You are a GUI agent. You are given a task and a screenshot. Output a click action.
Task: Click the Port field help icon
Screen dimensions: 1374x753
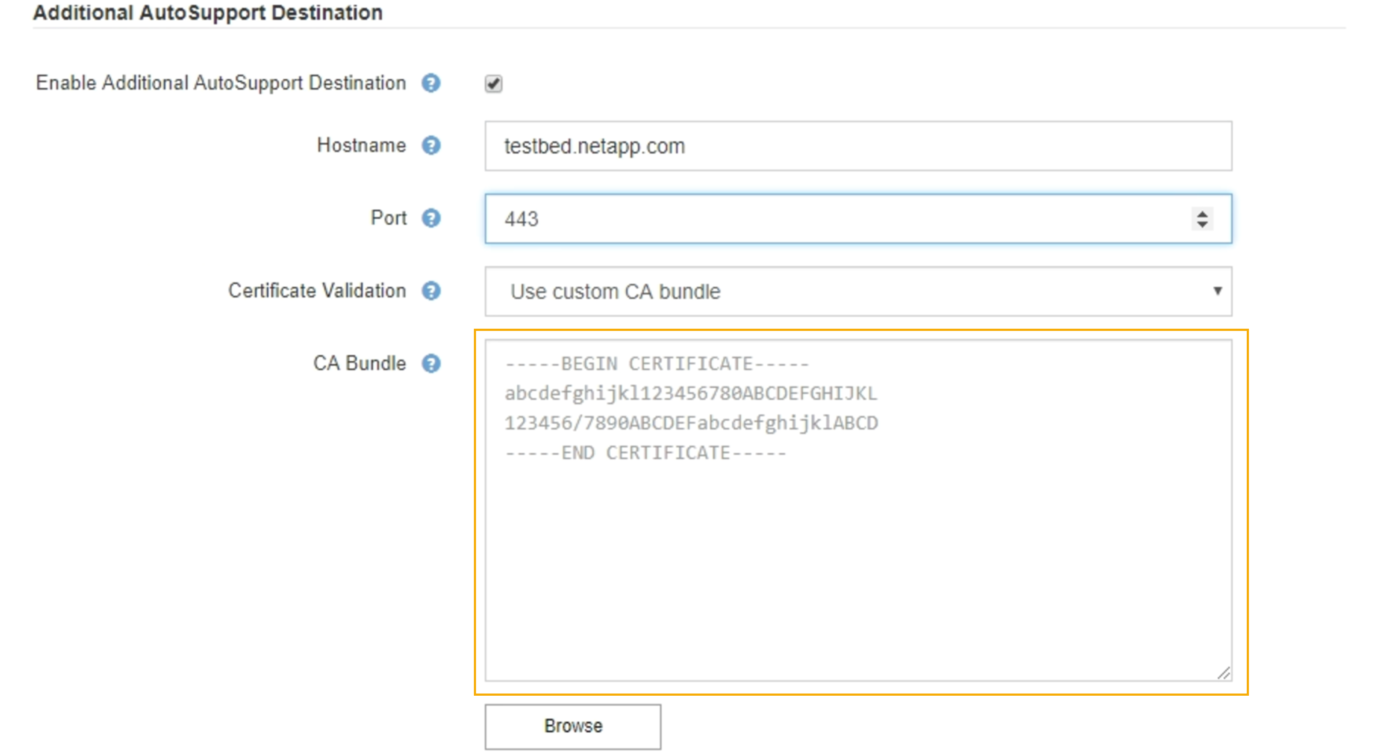click(x=431, y=218)
